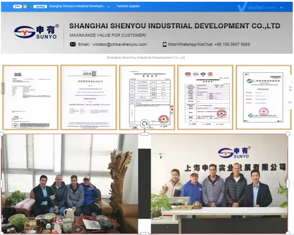Click the Verified badge in top bar
Screen dimensions: 294x235
coord(40,7)
